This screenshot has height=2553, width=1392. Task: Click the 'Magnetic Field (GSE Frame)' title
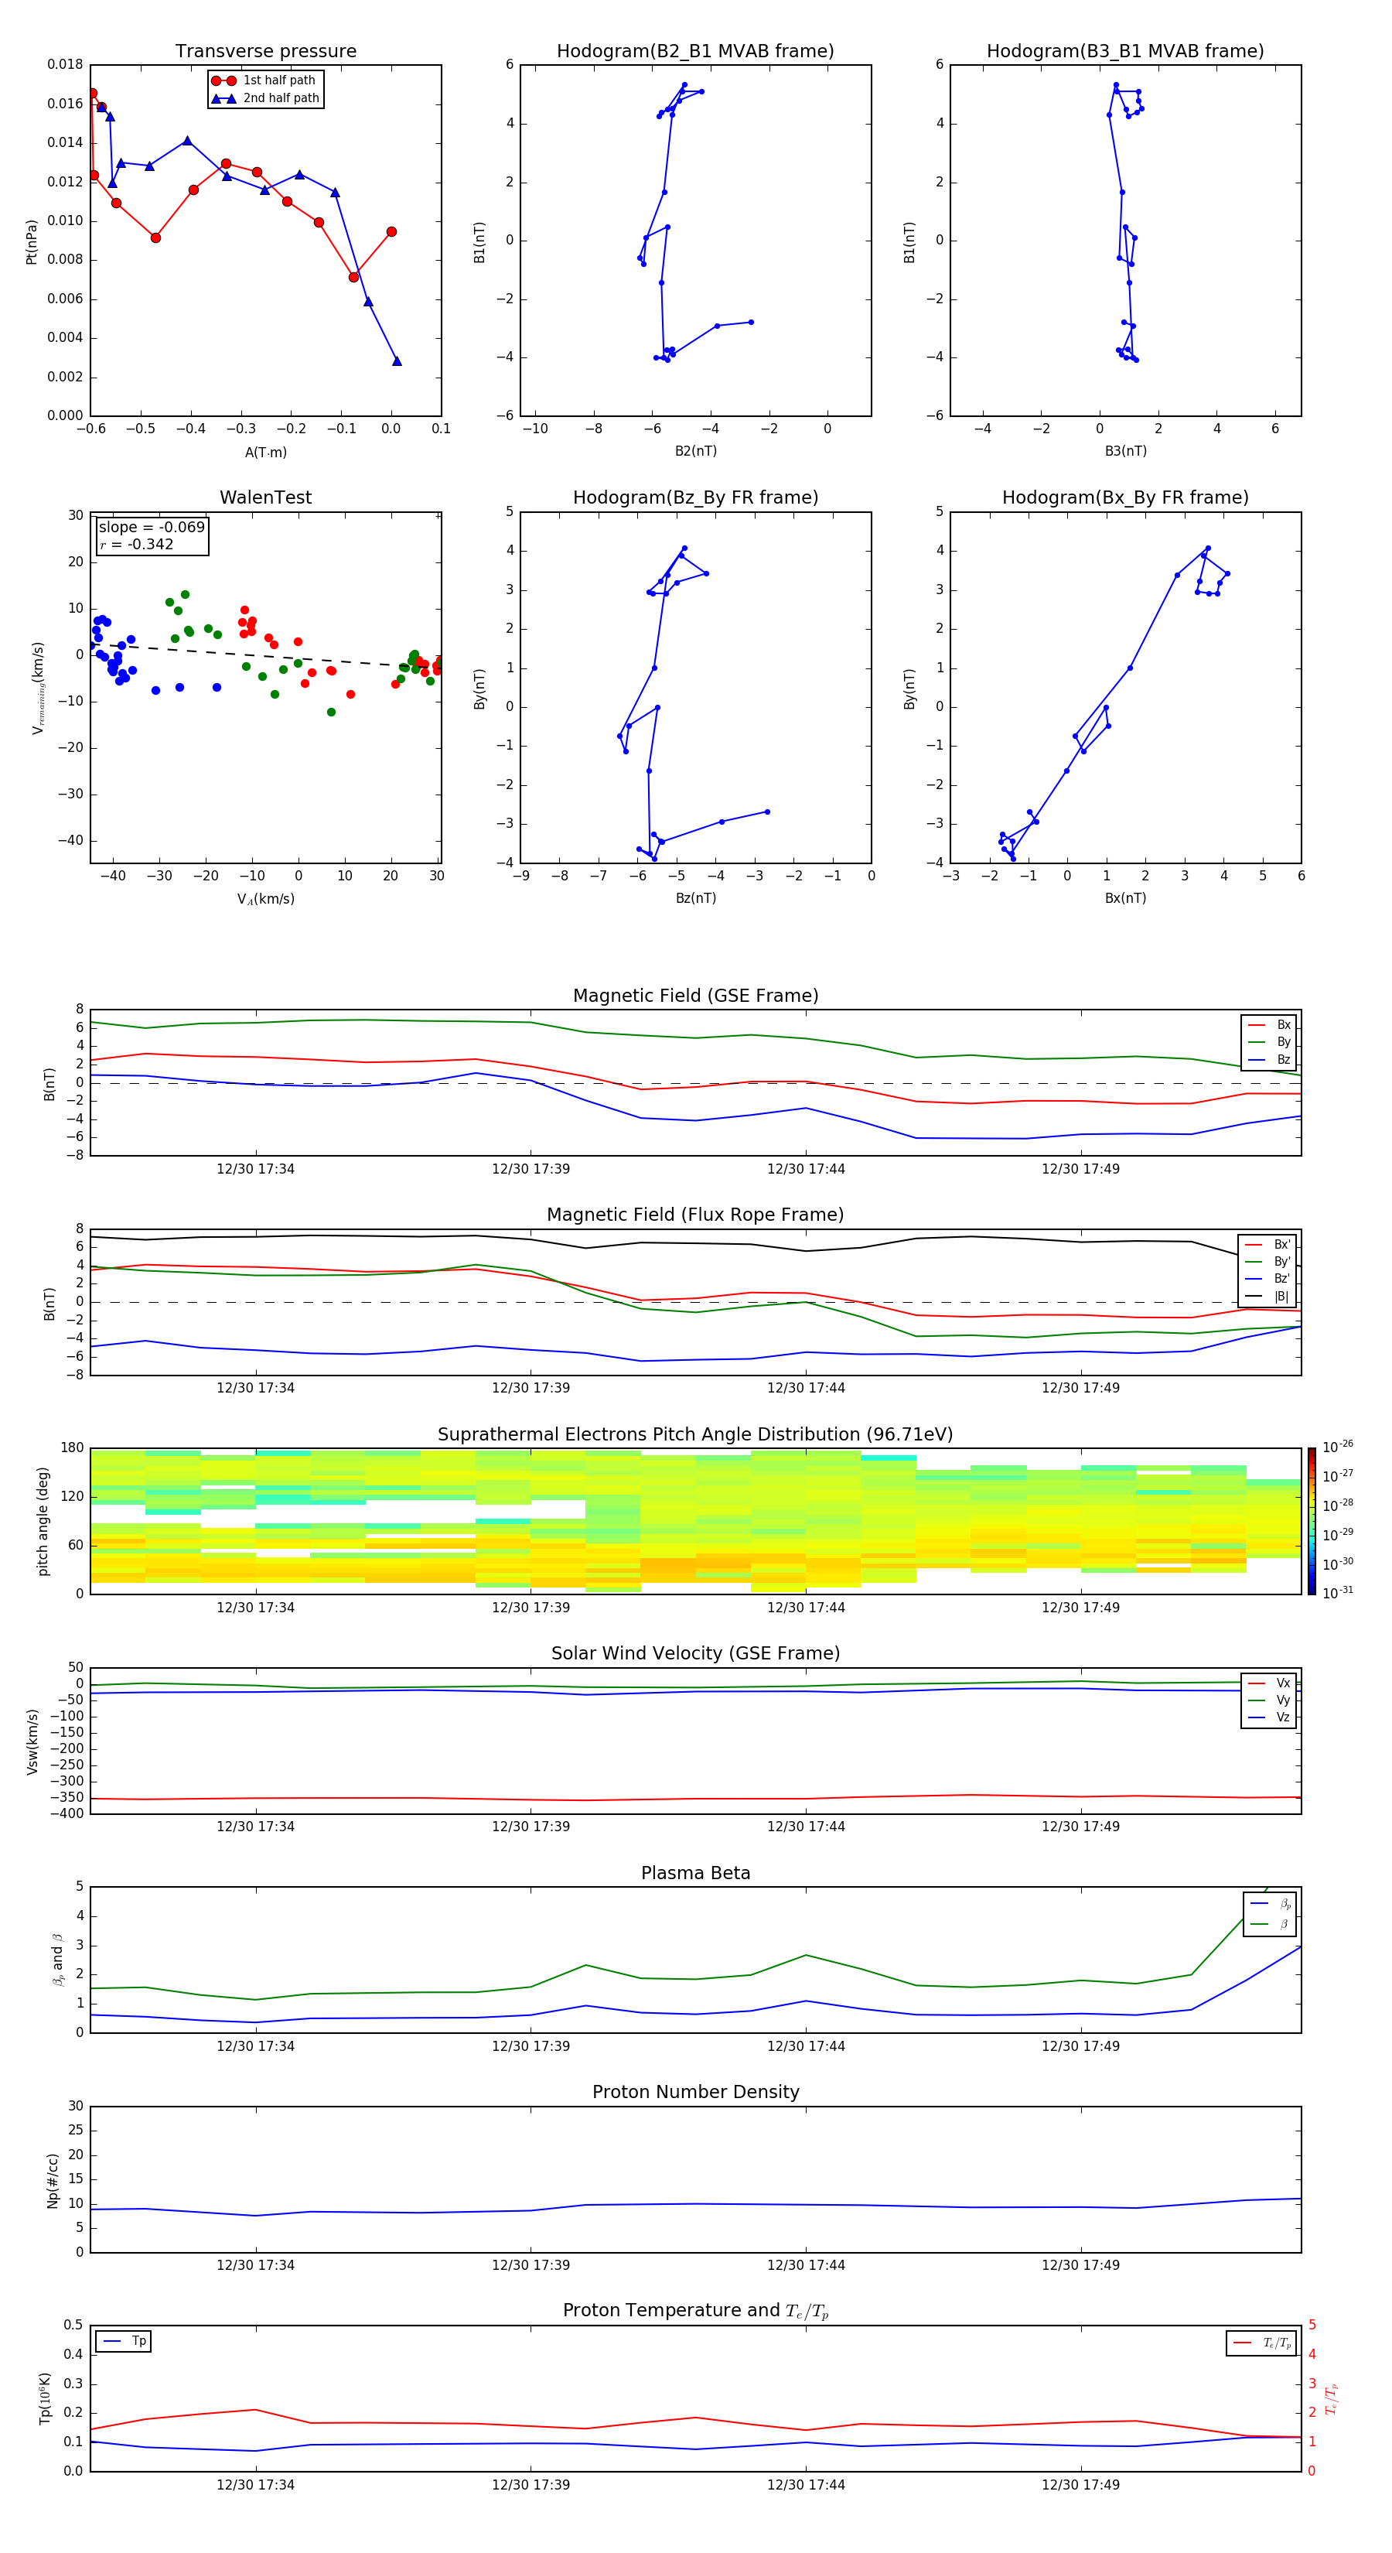pyautogui.click(x=695, y=996)
